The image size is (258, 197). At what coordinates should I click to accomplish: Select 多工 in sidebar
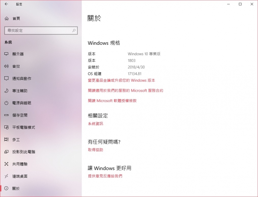point(16,140)
